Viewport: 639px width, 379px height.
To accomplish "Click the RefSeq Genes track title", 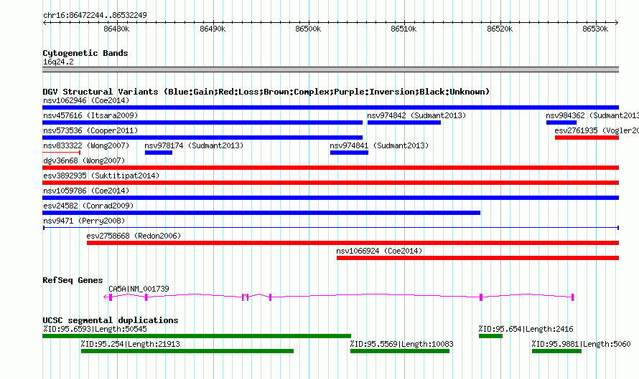I will tap(73, 280).
